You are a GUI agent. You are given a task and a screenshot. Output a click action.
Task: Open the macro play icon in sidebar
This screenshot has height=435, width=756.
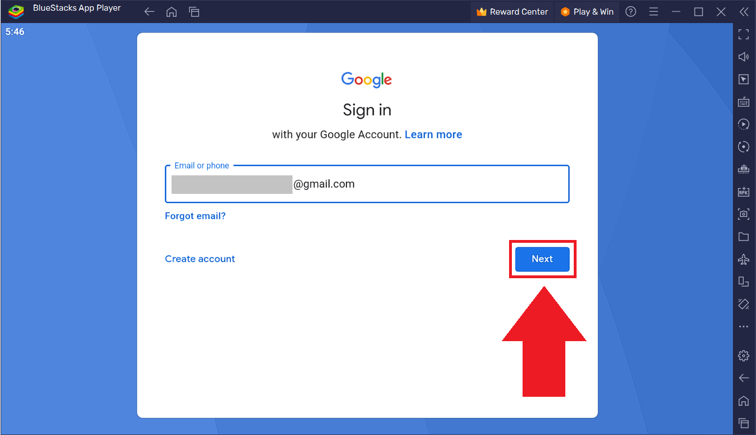tap(744, 124)
